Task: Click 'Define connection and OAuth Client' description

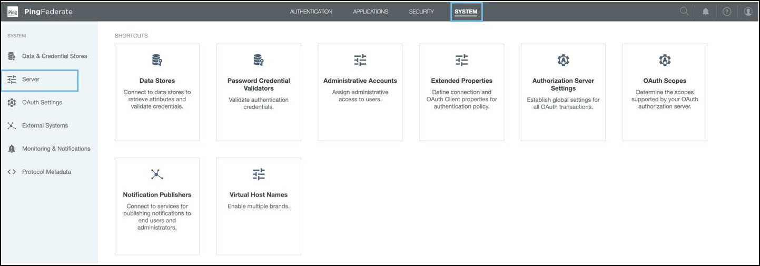Action: (x=462, y=100)
